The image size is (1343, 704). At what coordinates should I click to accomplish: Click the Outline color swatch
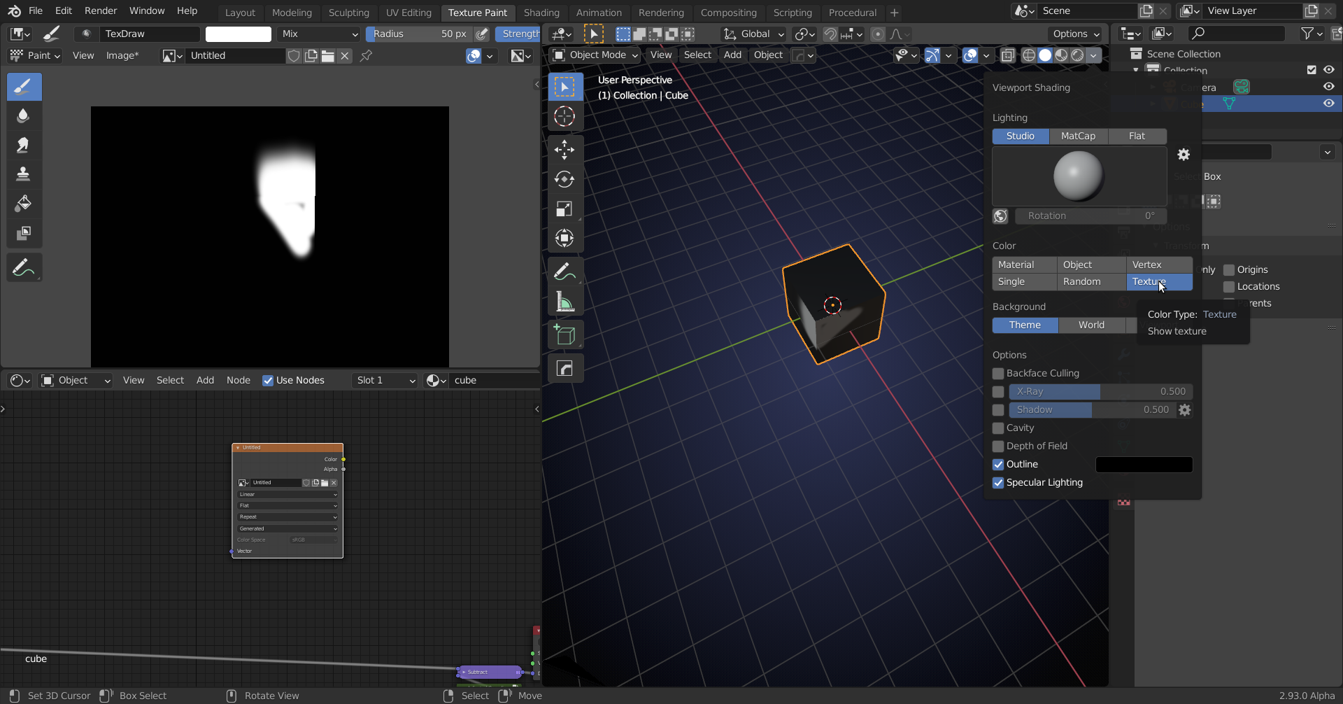pos(1144,465)
